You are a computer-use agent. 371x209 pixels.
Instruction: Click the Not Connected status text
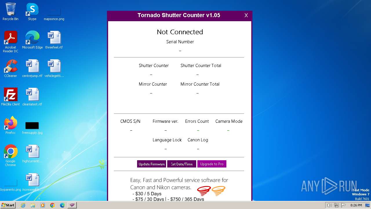pyautogui.click(x=180, y=32)
